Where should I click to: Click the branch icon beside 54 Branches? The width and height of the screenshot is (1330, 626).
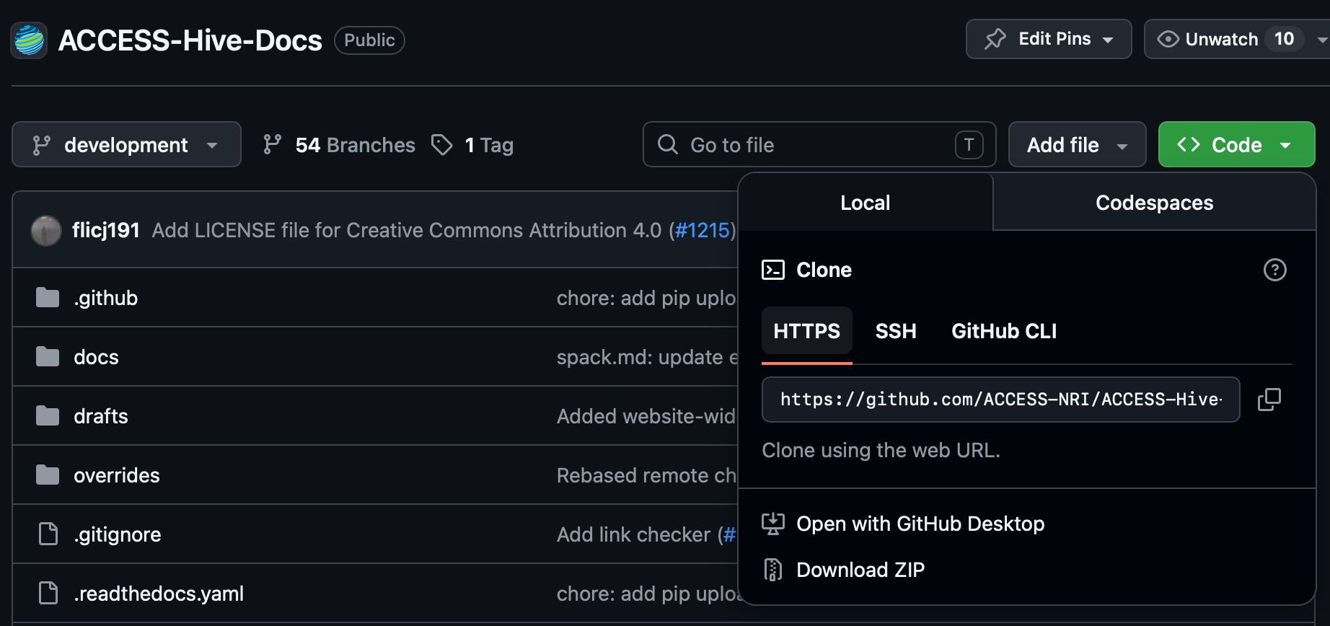click(272, 145)
